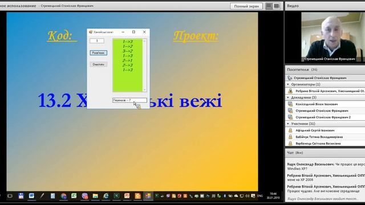
Task: Select the 3-->2 row in green list
Action: [x=128, y=51]
